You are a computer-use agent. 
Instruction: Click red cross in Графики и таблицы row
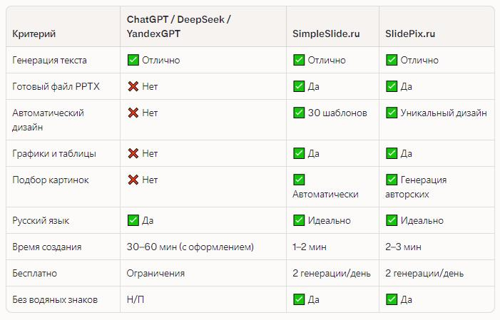point(133,153)
